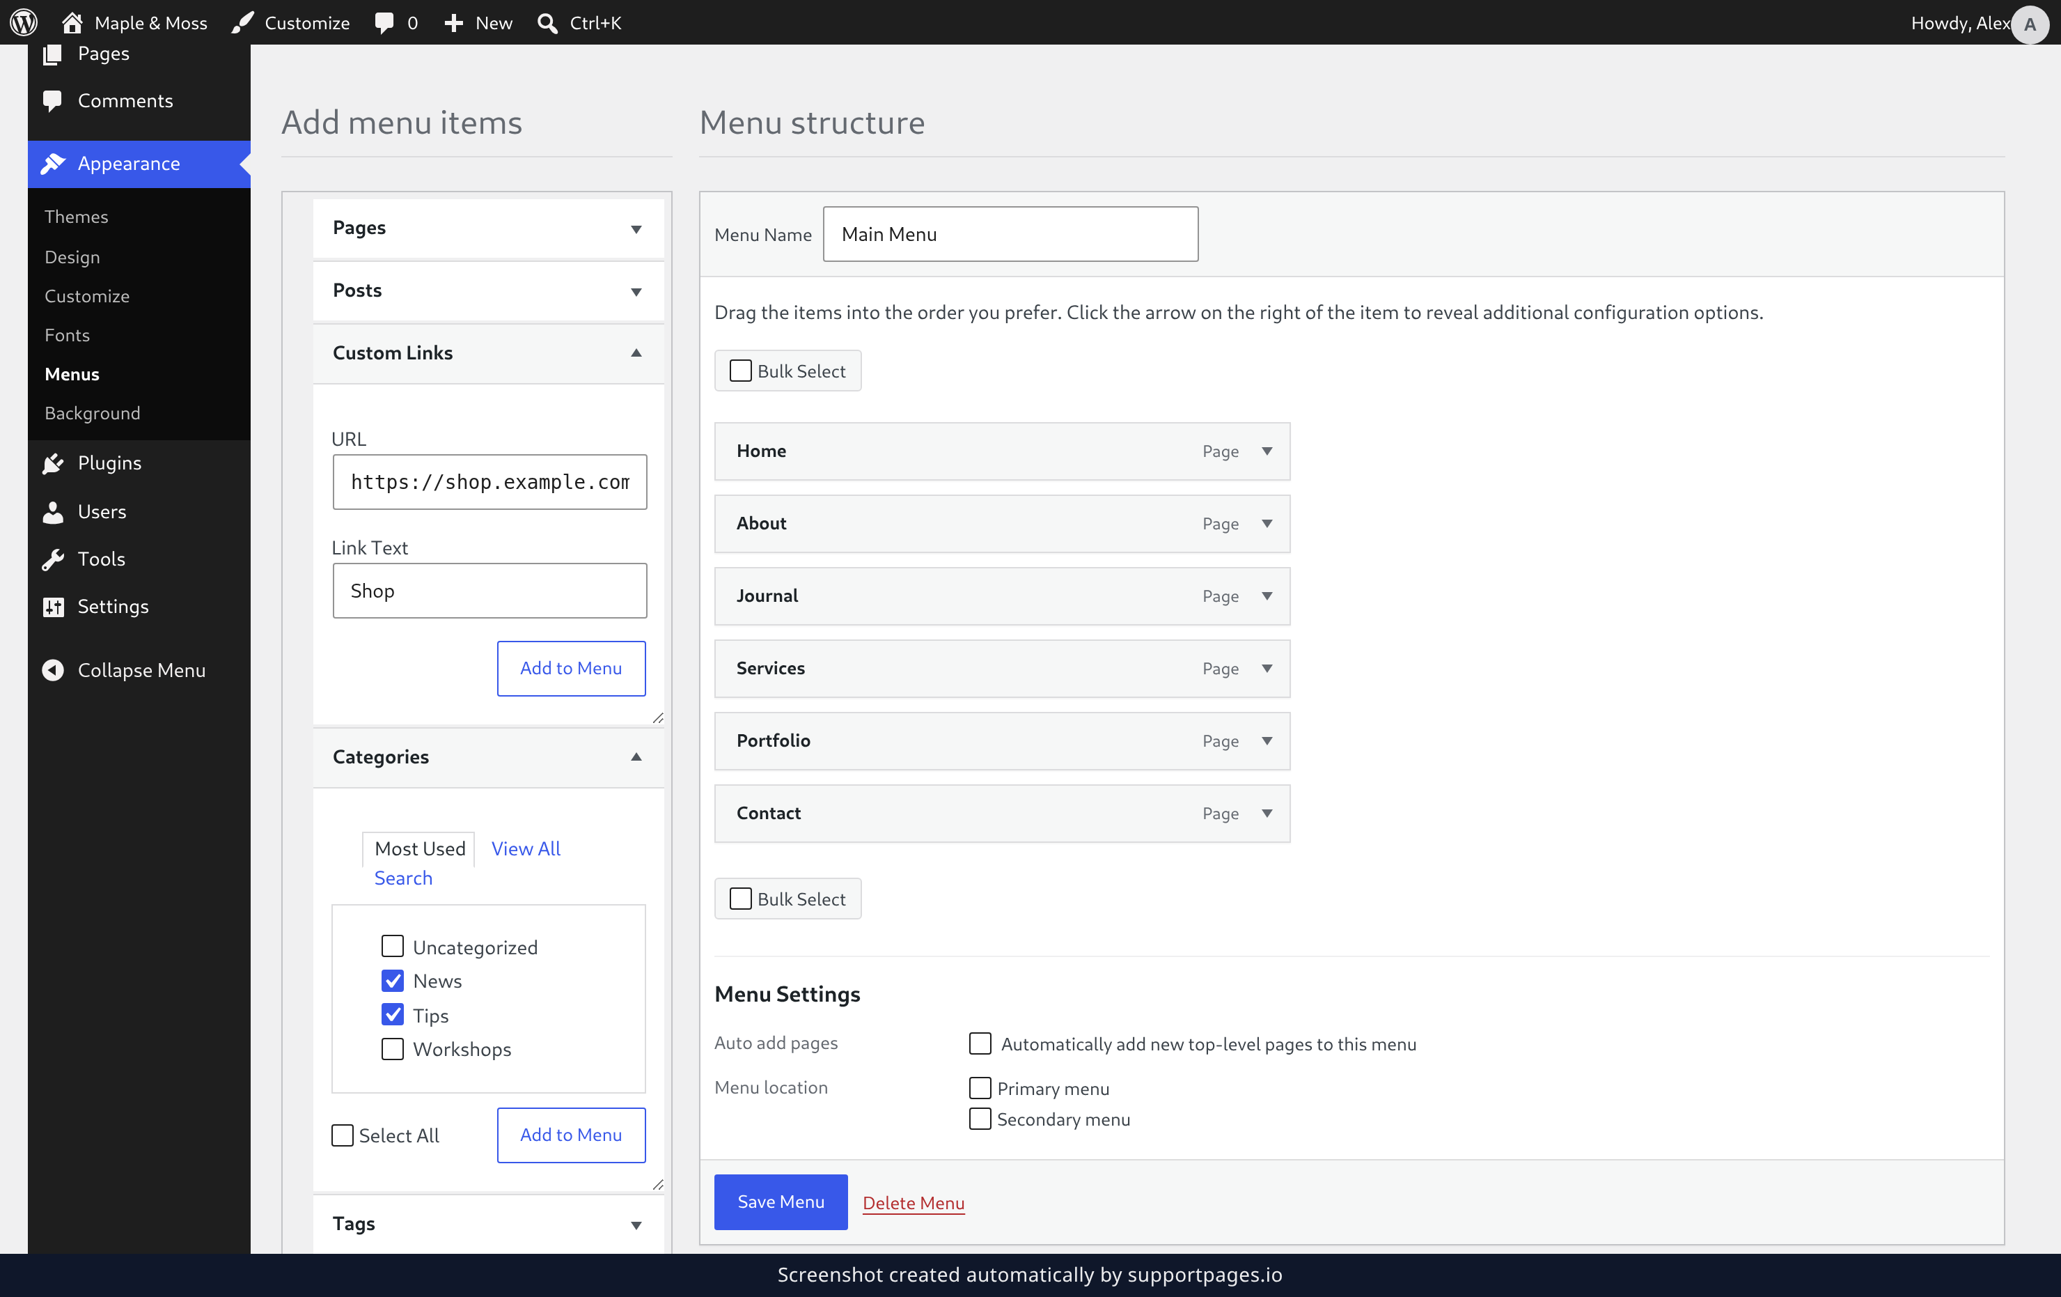Check the Workshops category
The width and height of the screenshot is (2061, 1297).
tap(392, 1049)
